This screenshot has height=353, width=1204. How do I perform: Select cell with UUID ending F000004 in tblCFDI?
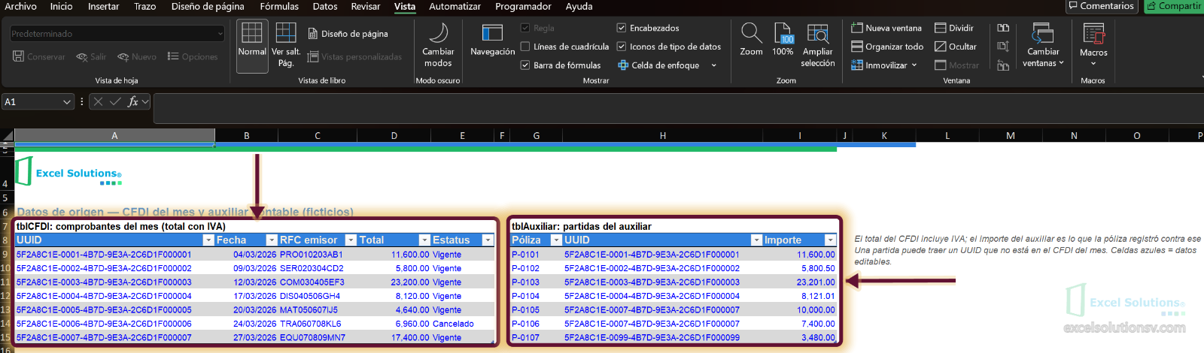point(114,296)
